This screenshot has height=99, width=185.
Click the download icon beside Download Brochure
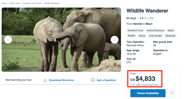point(45,80)
